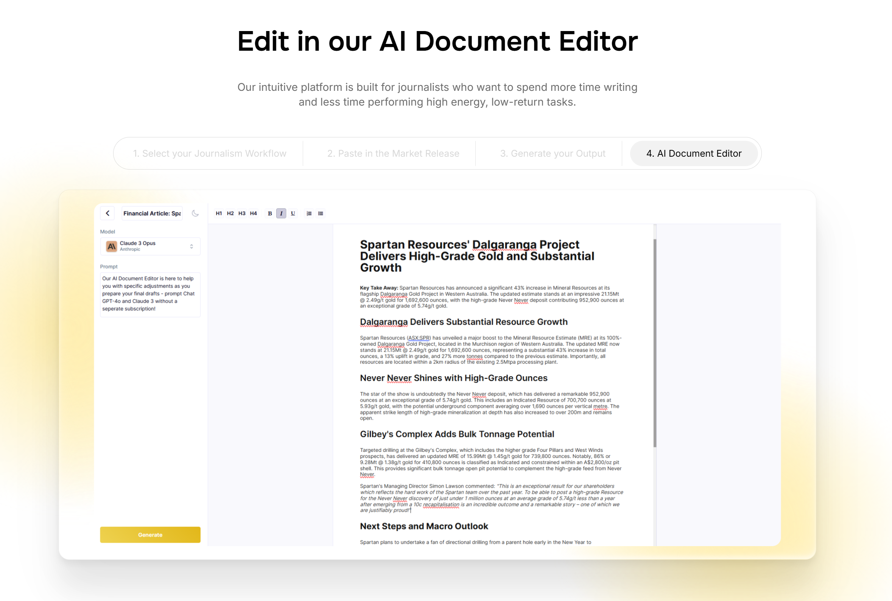Switch to Paste in the Market Release tab
892x601 pixels.
[x=393, y=153]
